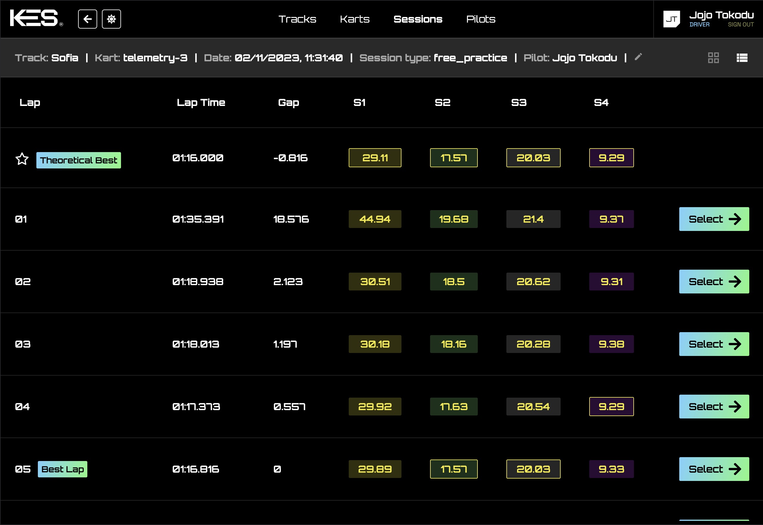The width and height of the screenshot is (763, 525).
Task: Switch to grid view
Action: point(713,57)
